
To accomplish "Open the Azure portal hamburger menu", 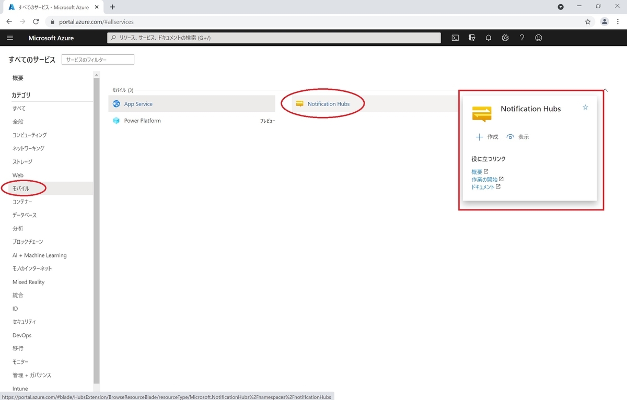I will click(10, 38).
